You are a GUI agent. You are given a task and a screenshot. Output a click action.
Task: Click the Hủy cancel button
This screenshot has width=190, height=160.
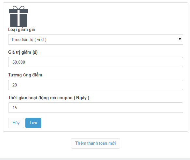(x=16, y=123)
